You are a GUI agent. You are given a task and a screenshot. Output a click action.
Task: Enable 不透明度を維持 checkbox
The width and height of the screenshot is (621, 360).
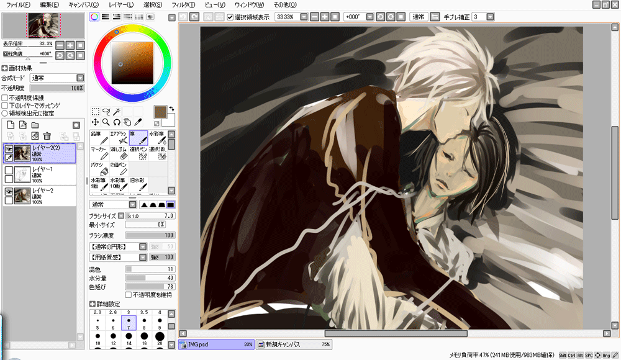tap(129, 295)
